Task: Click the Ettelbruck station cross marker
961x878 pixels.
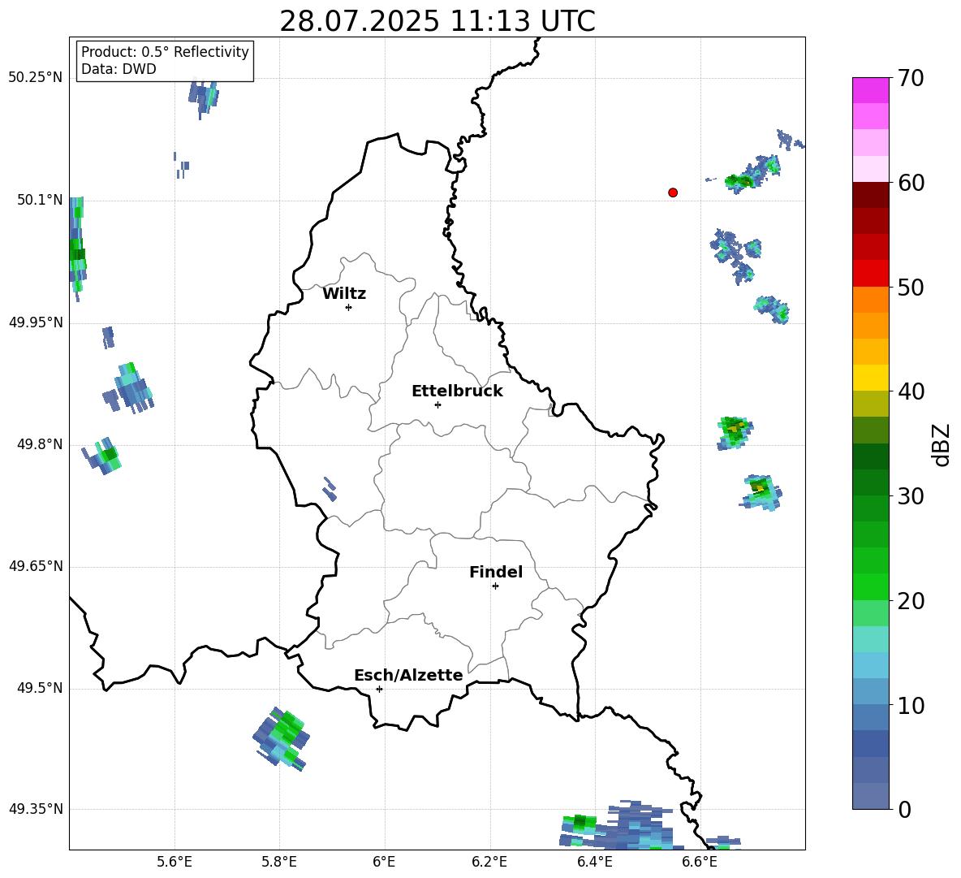Action: click(x=437, y=404)
